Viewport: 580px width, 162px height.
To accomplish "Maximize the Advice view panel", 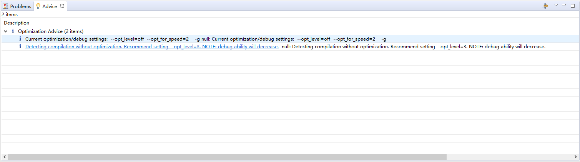I will click(x=572, y=5).
